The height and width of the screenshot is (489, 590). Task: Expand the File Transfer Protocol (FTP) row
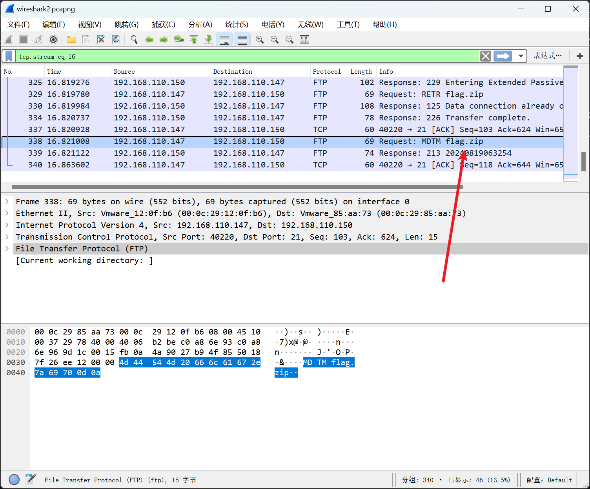(x=7, y=249)
